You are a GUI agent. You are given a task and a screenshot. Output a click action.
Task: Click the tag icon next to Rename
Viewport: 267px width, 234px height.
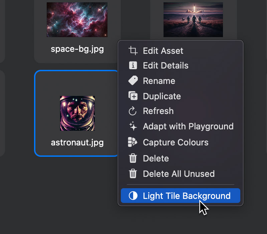(133, 81)
